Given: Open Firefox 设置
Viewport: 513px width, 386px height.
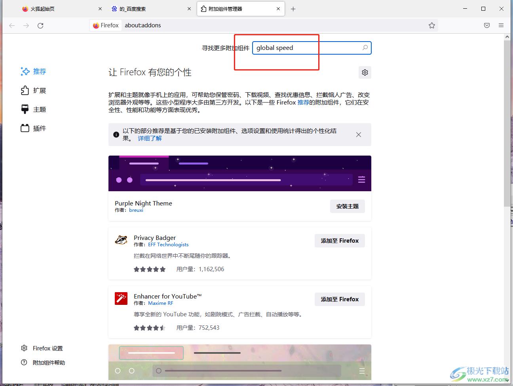Looking at the screenshot, I should pyautogui.click(x=42, y=348).
